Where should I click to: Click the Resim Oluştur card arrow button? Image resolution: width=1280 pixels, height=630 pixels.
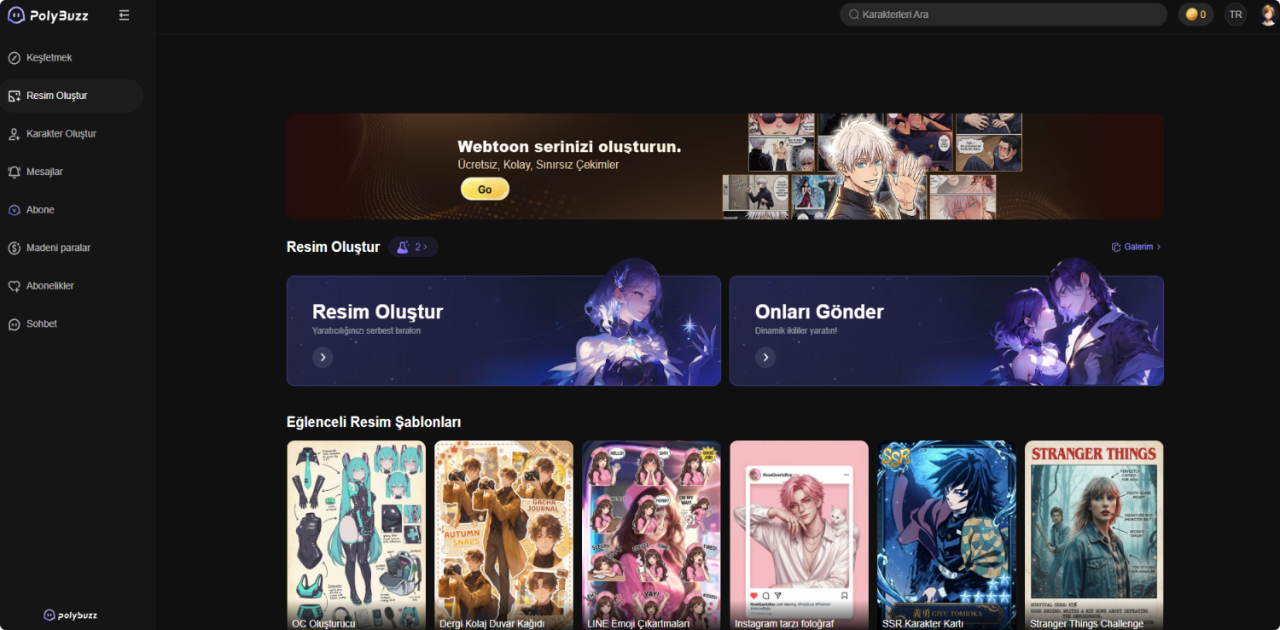323,357
